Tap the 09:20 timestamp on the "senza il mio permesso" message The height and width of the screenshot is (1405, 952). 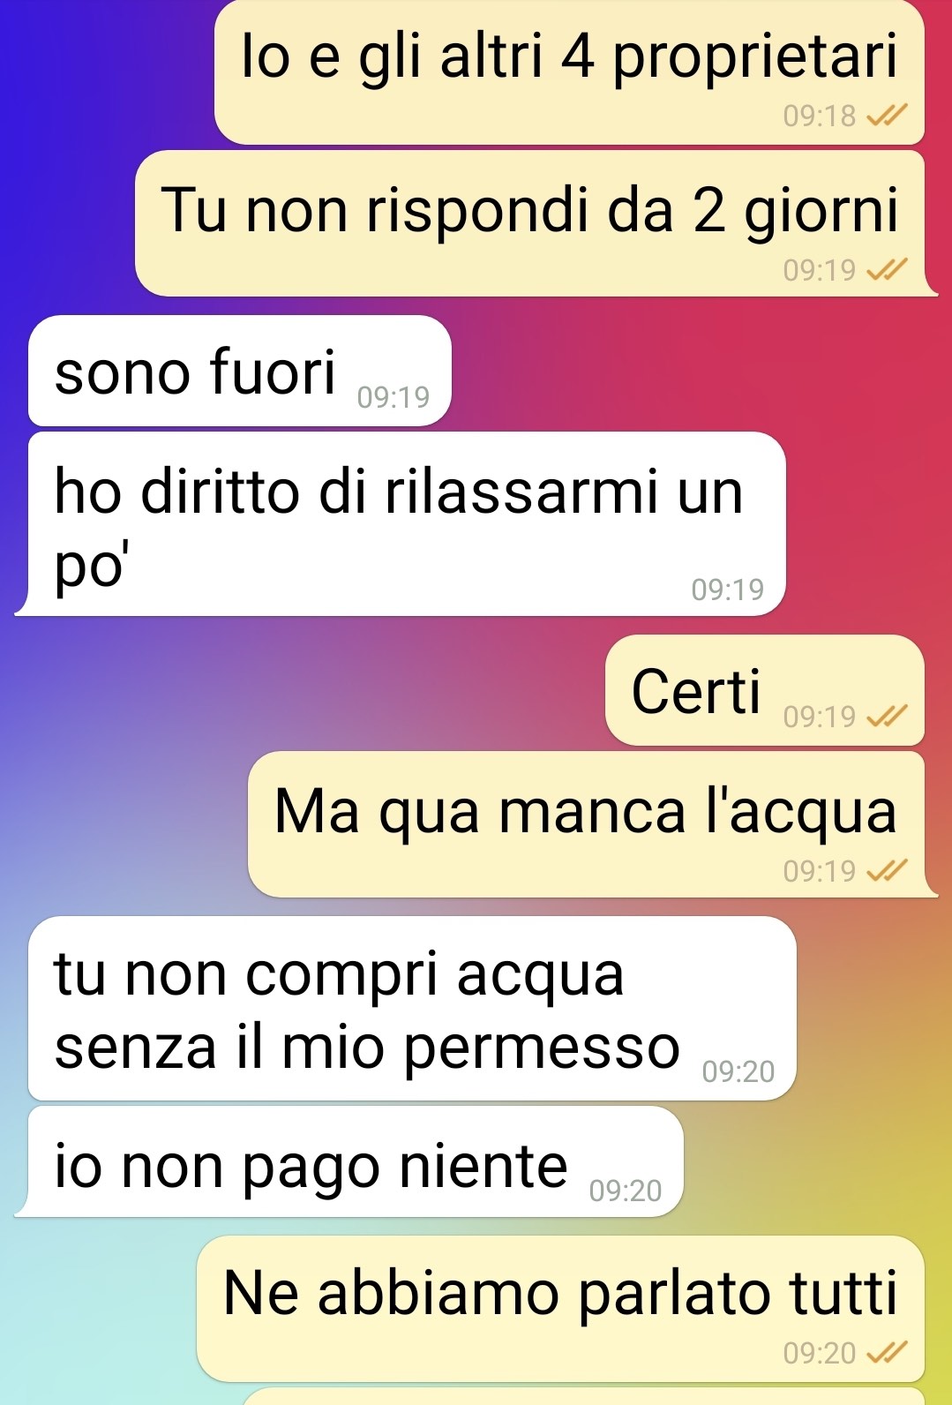738,1071
